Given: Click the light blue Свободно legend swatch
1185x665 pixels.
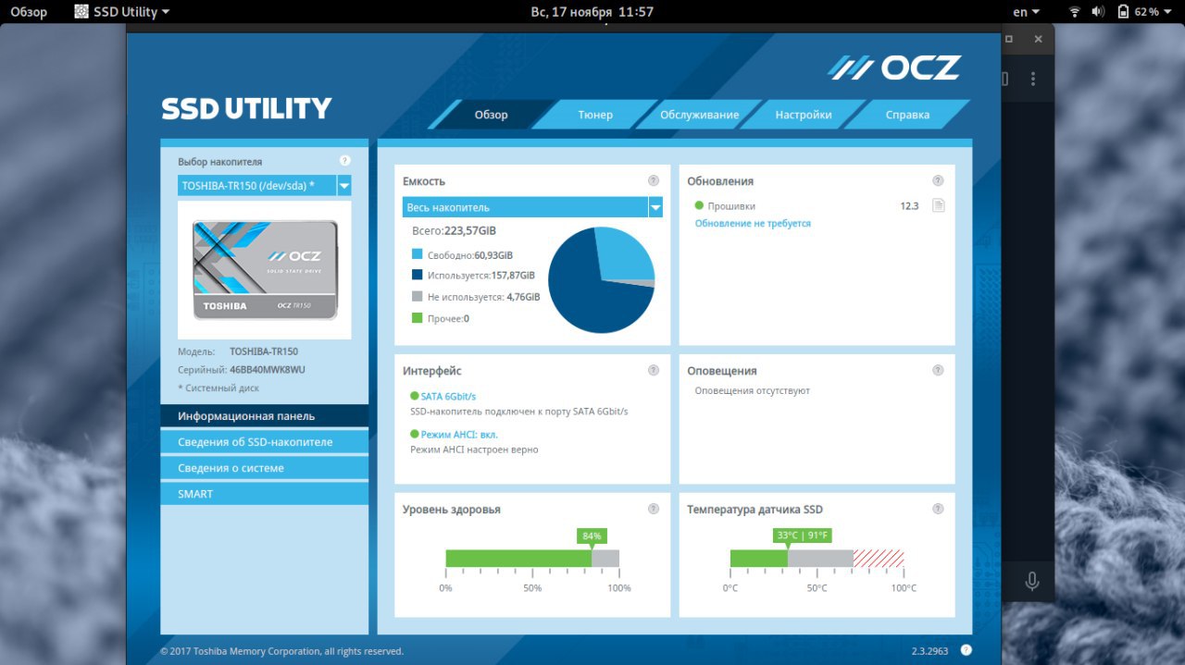Looking at the screenshot, I should (418, 254).
